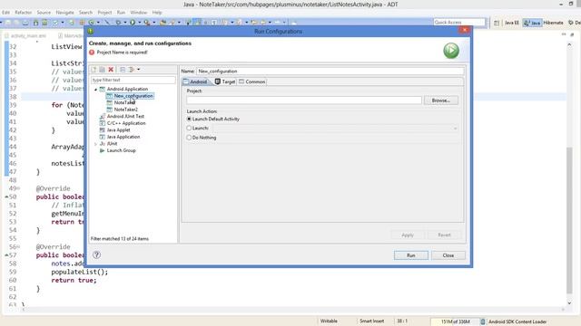The width and height of the screenshot is (581, 326).
Task: Open the Launch activity combo box
Action: point(335,129)
